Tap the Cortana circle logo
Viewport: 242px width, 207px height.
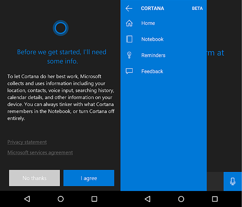(x=60, y=28)
